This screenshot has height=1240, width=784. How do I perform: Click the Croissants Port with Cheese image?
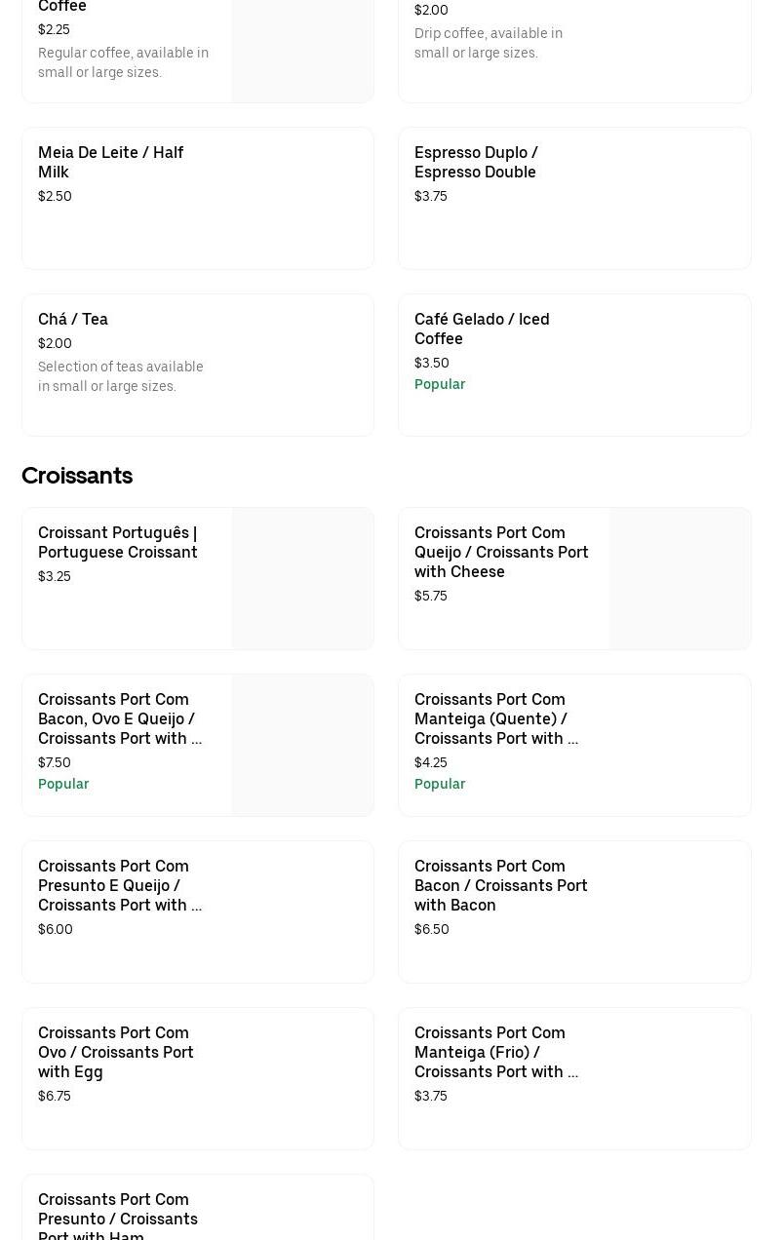click(x=680, y=578)
